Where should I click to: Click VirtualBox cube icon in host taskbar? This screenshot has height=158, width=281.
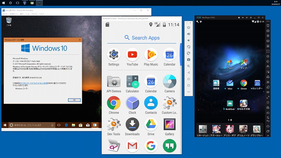click(x=25, y=3)
